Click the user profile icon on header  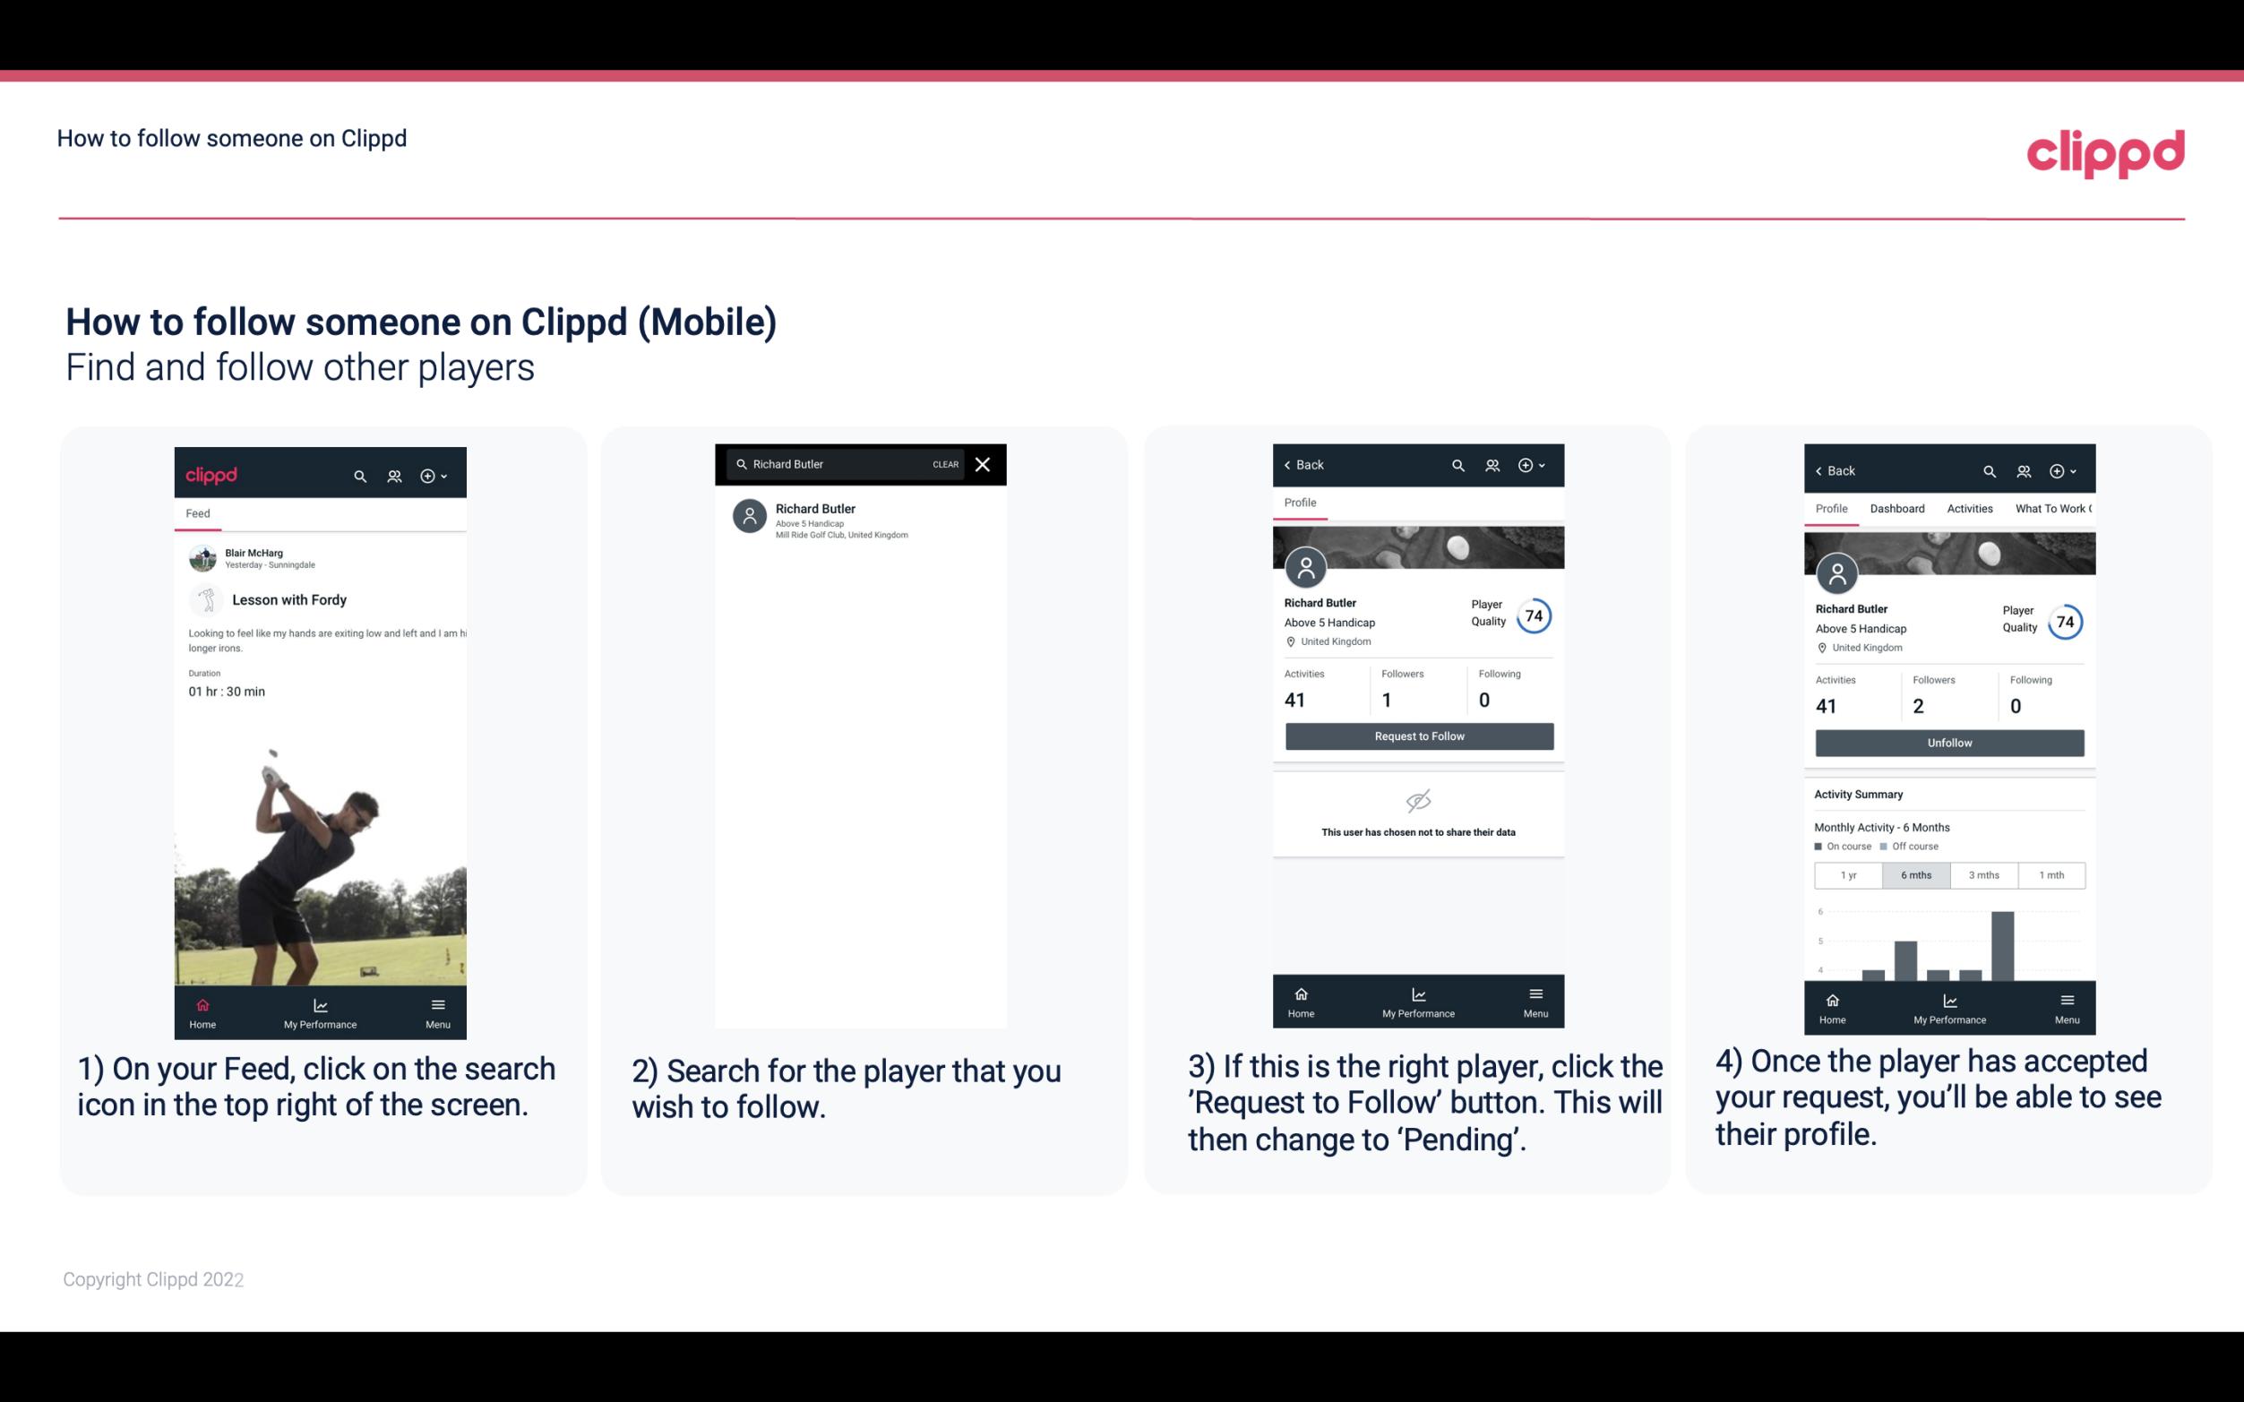[392, 475]
